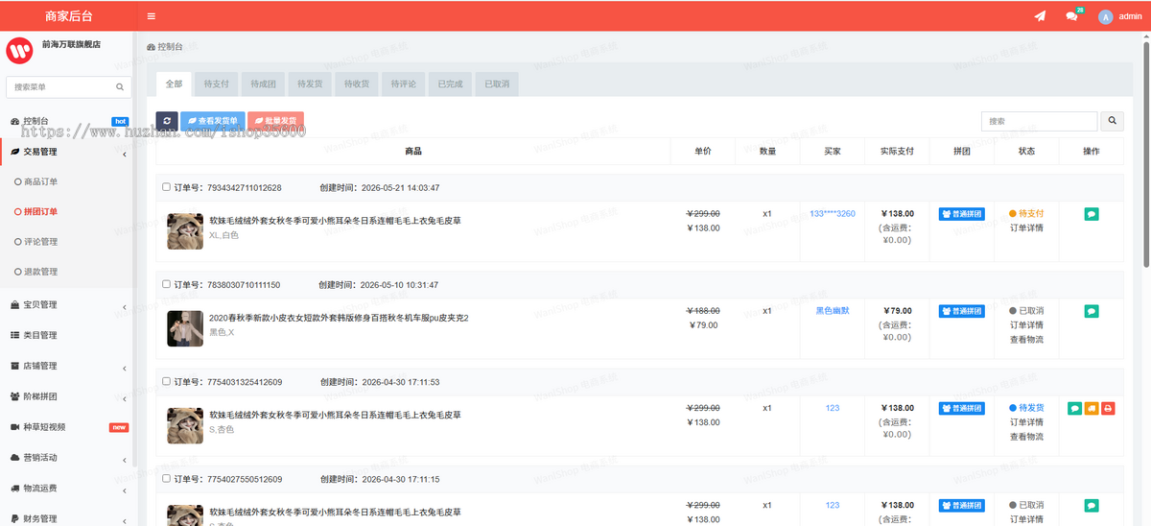1151x526 pixels.
Task: Open the admin avatar menu
Action: (x=1120, y=16)
